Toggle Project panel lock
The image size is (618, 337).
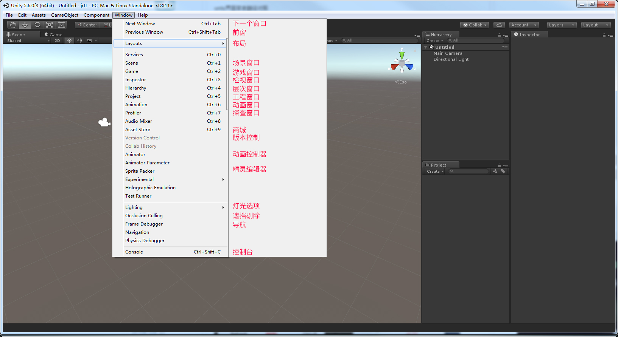[499, 165]
